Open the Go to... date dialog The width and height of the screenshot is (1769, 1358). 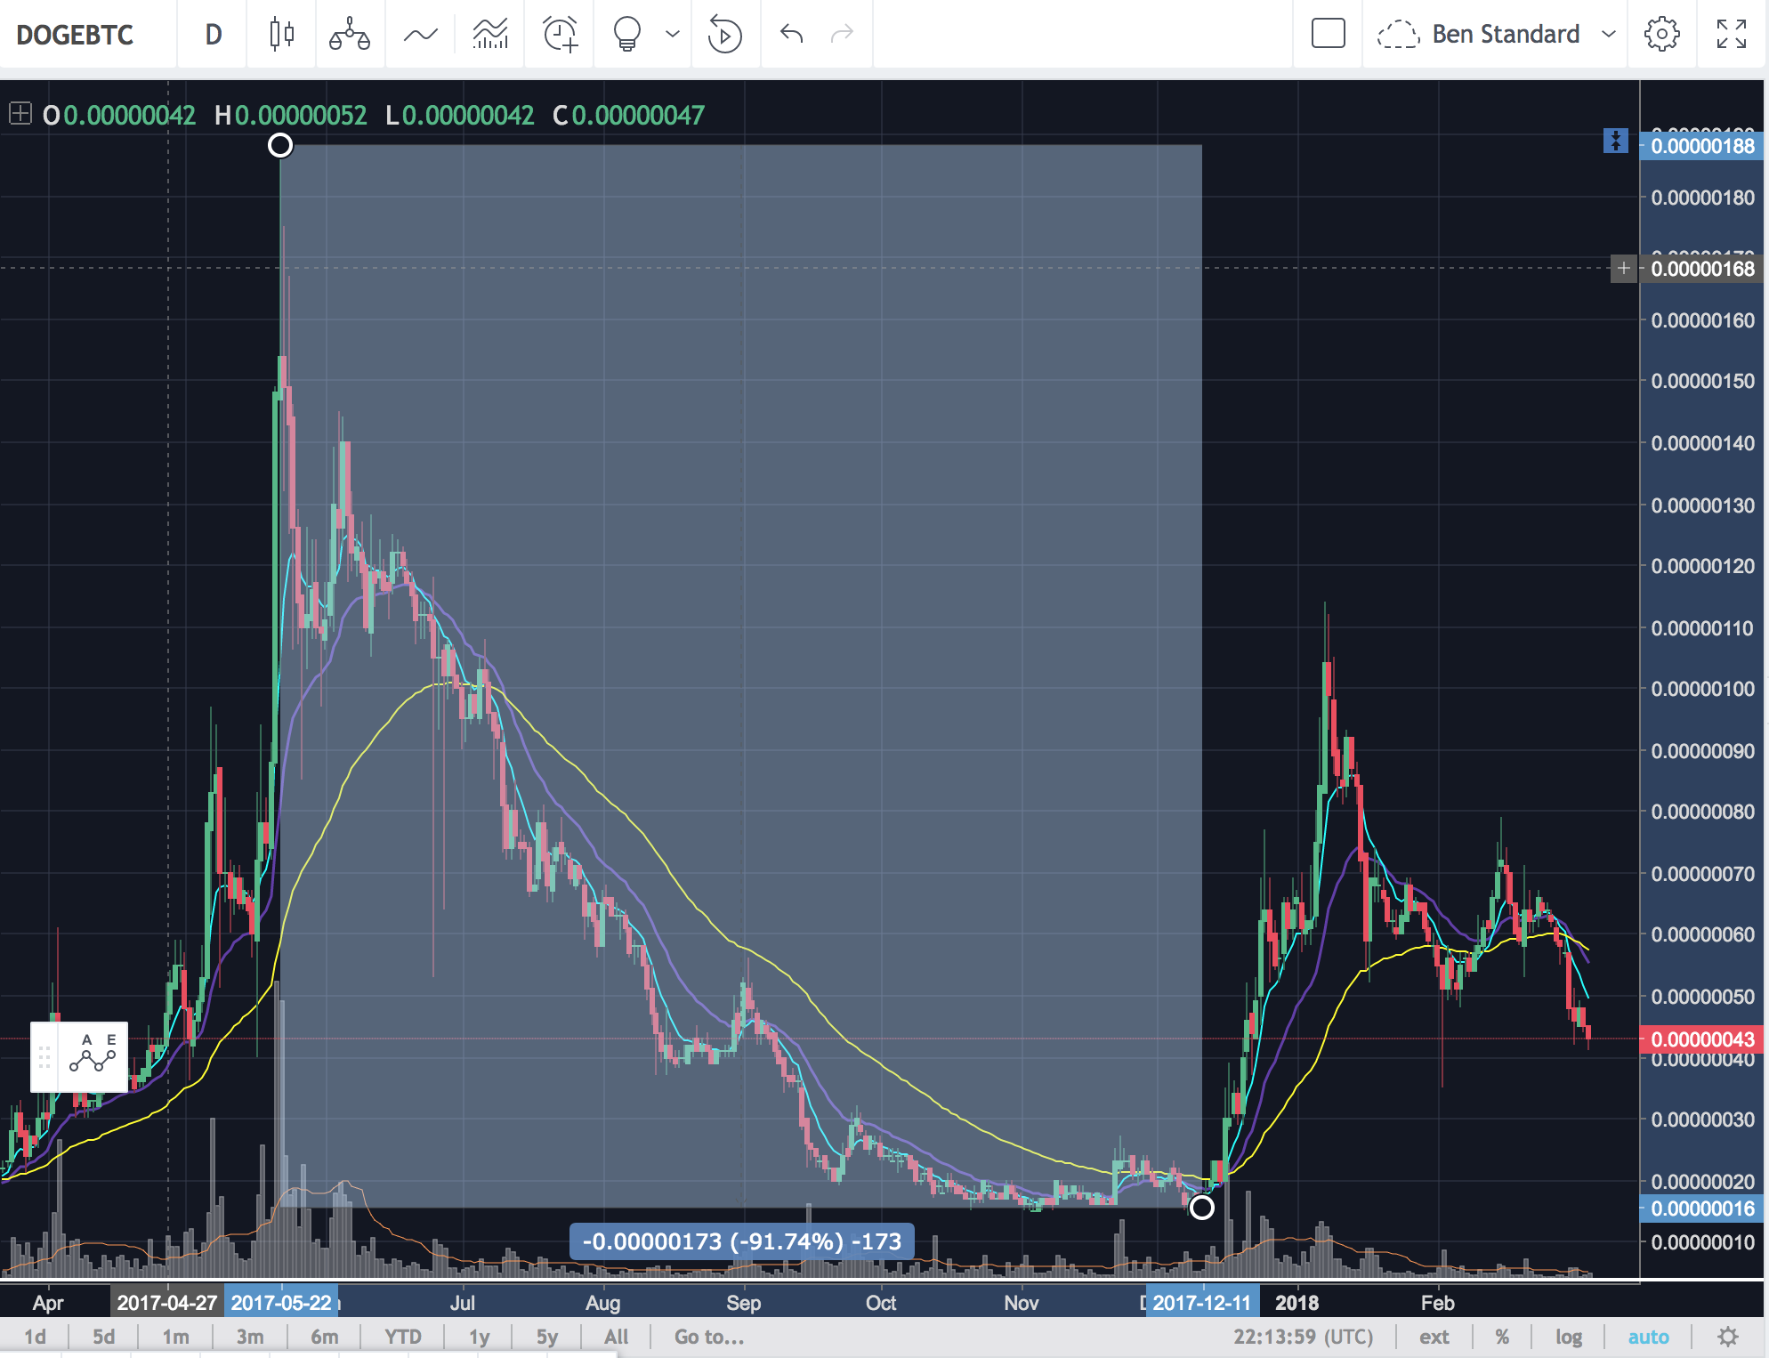click(708, 1337)
